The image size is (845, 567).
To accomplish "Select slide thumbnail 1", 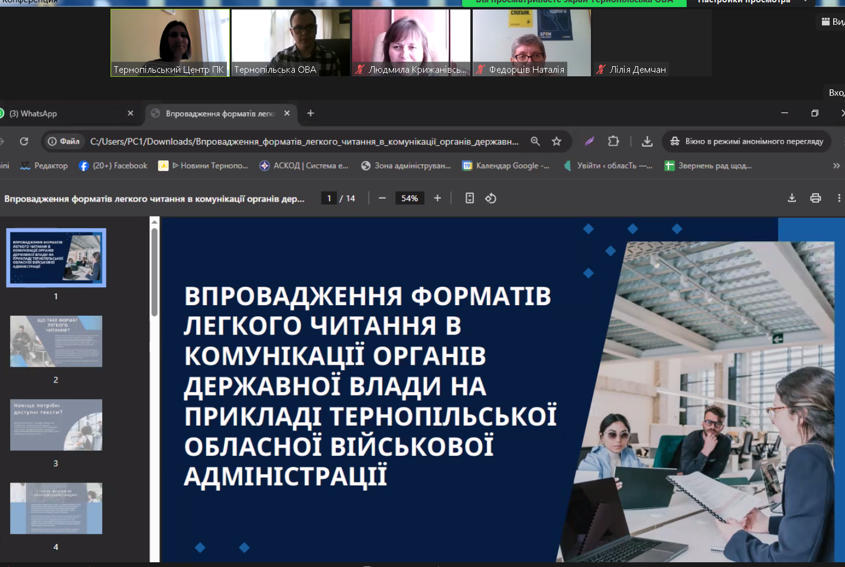I will tap(56, 258).
